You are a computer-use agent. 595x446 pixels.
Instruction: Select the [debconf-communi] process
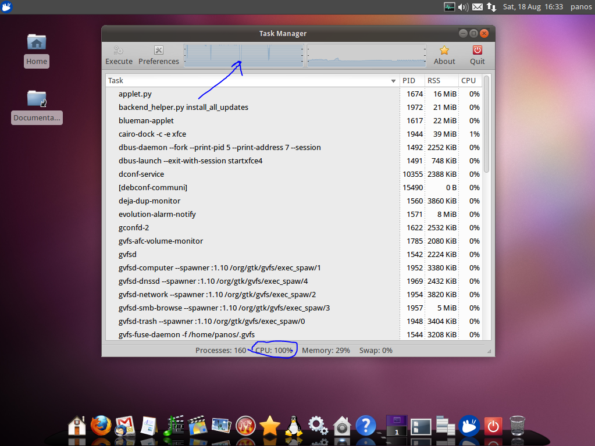294,187
